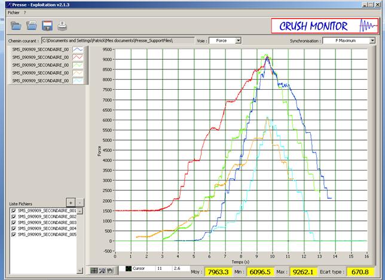Select the magnifier zoom graph tool
The width and height of the screenshot is (385, 280).
102,270
